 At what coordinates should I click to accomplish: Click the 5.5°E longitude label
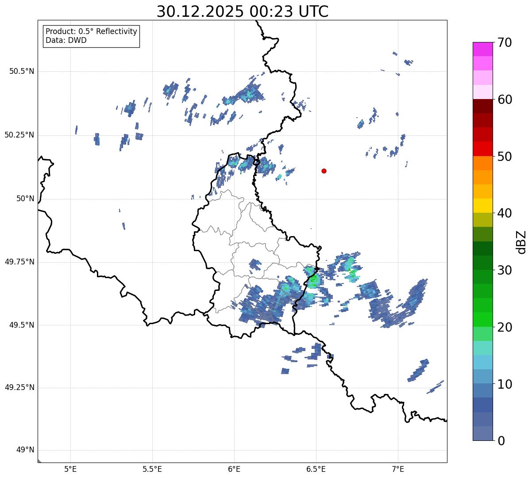[x=152, y=469]
